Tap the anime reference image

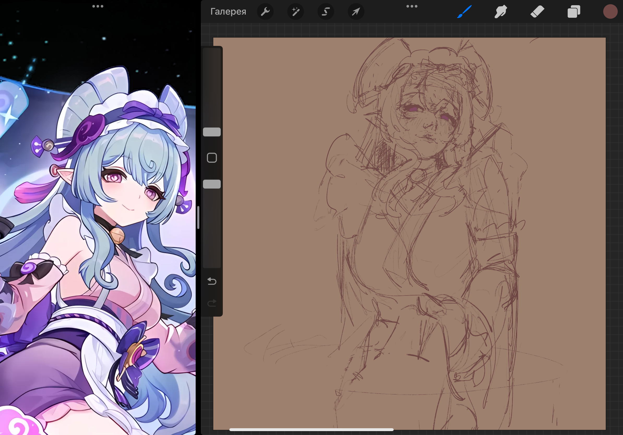tap(98, 217)
